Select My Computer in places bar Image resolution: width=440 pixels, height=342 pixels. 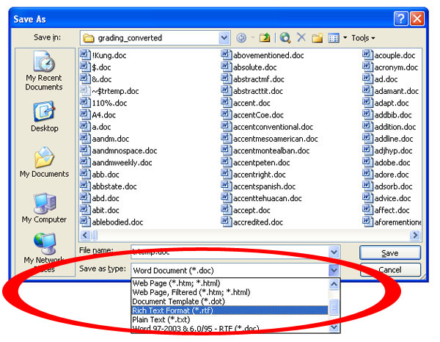click(44, 208)
